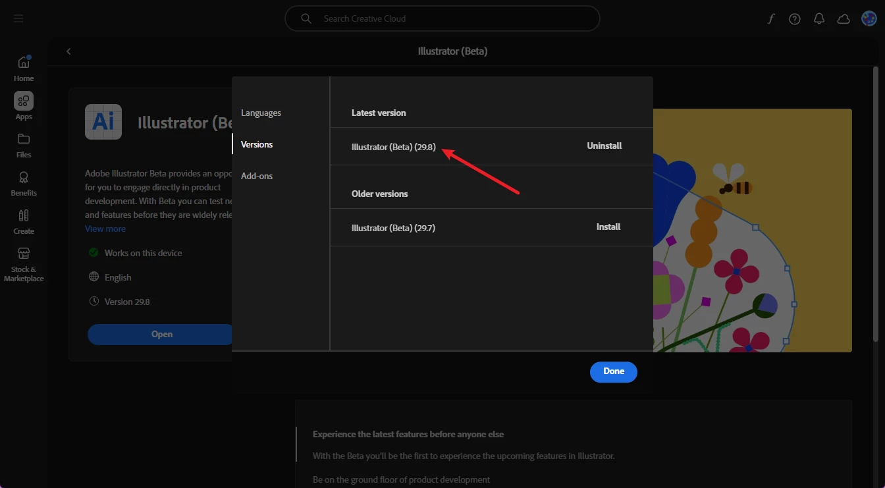Viewport: 885px width, 488px height.
Task: Click the Version 29.8 text
Action: click(x=127, y=302)
